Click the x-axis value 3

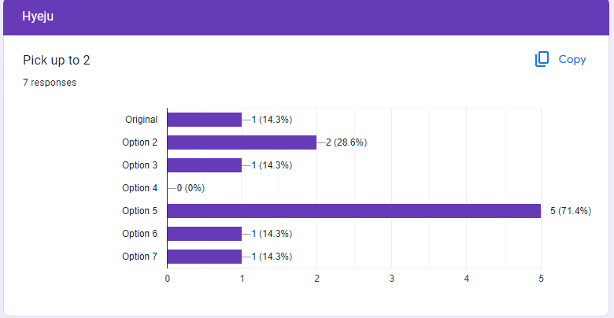coord(391,279)
